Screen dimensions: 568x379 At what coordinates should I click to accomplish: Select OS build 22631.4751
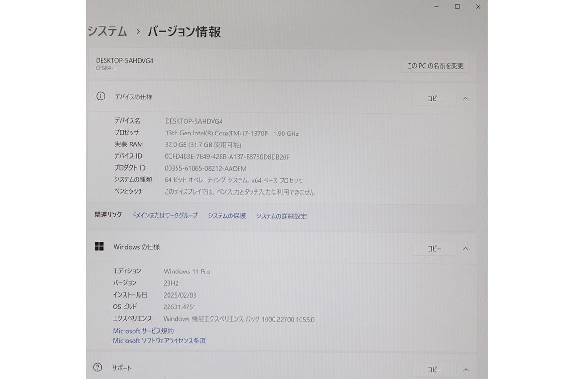(179, 307)
